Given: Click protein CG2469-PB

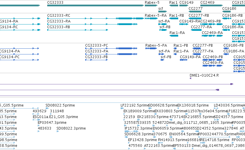Looking at the screenshot, I should point(213,57).
